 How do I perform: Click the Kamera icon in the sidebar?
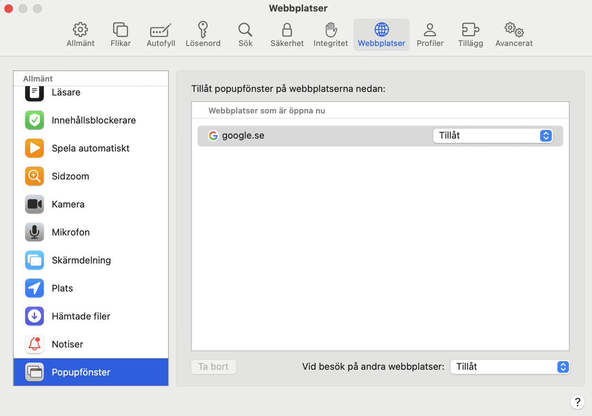tap(34, 204)
